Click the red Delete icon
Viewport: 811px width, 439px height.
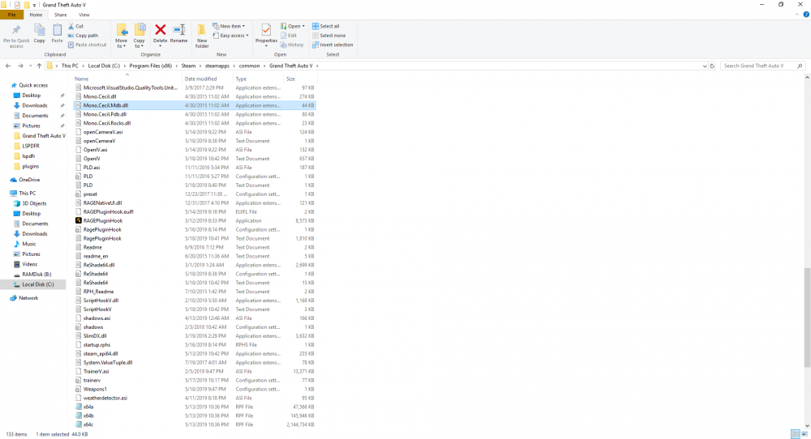pyautogui.click(x=161, y=30)
